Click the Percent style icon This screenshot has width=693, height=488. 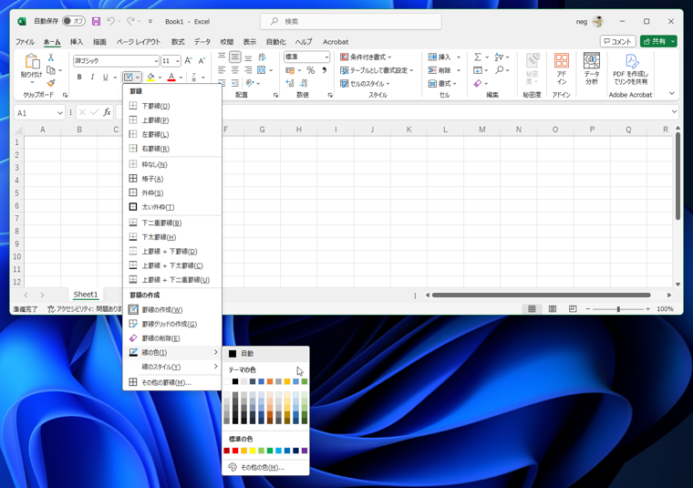tap(311, 70)
